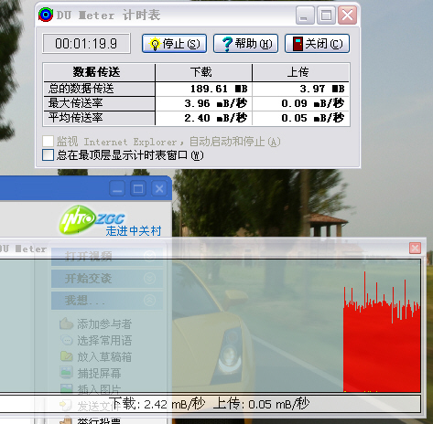
Task: Click the red download traffic graph
Action: point(382,332)
